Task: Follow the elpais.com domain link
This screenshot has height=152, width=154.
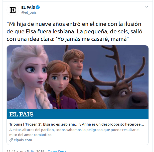Action: [x=23, y=140]
